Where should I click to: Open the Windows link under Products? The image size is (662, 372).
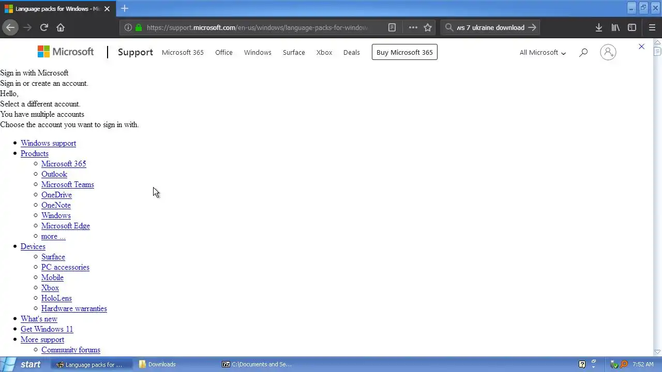(56, 215)
